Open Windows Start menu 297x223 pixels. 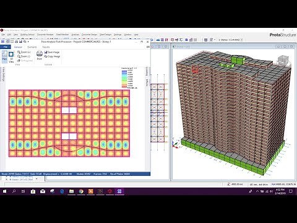pos(4,191)
